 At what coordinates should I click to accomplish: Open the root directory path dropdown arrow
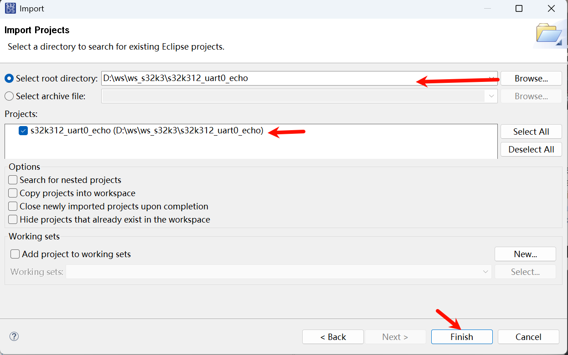pos(492,78)
